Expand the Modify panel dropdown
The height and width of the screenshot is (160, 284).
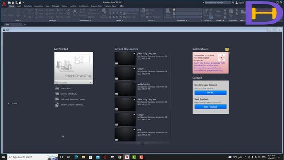pos(53,21)
